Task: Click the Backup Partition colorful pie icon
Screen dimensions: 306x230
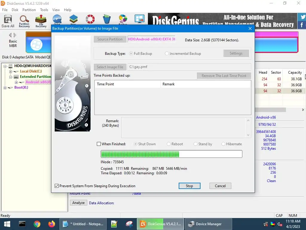Action: coord(123,19)
